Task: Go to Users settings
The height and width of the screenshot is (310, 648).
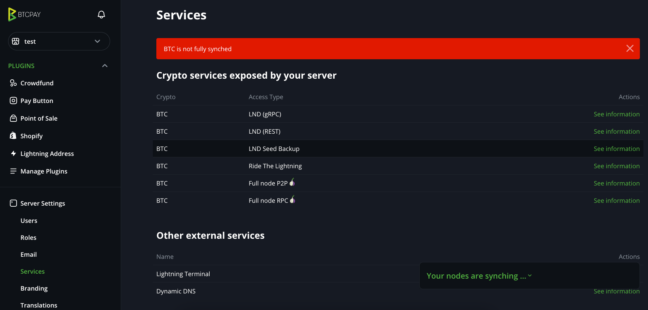Action: coord(29,220)
